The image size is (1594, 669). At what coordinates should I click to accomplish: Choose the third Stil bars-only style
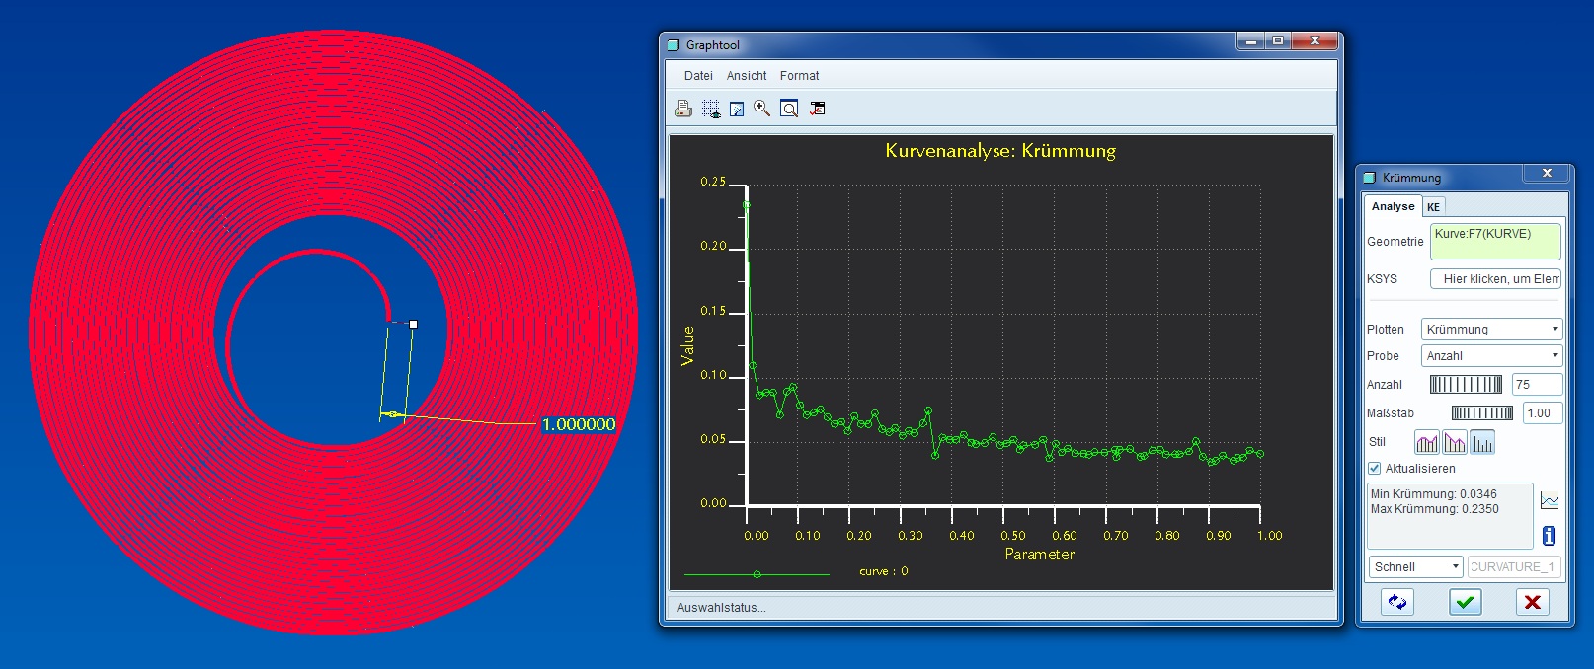1482,442
